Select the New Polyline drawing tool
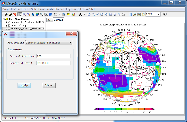Viewport: 187px width, 122px height. [x=89, y=14]
